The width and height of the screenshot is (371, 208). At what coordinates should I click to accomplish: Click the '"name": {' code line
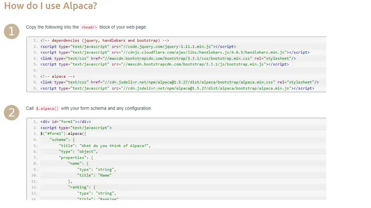click(x=78, y=163)
